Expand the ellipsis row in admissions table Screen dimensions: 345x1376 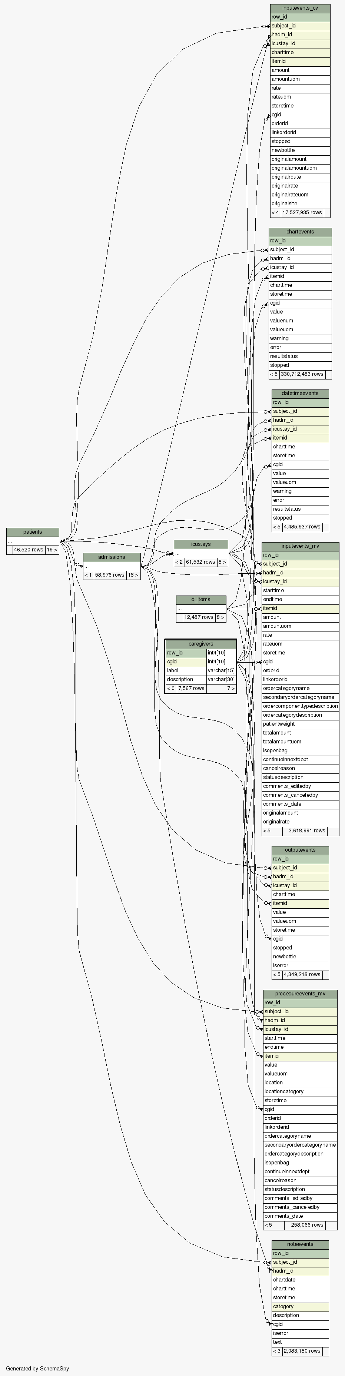[x=112, y=566]
